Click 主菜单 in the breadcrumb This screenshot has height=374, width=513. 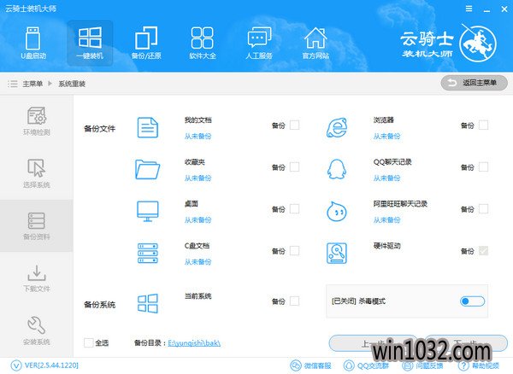[32, 84]
